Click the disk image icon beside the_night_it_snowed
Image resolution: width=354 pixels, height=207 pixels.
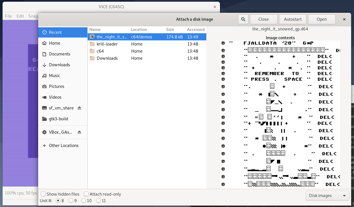click(92, 37)
